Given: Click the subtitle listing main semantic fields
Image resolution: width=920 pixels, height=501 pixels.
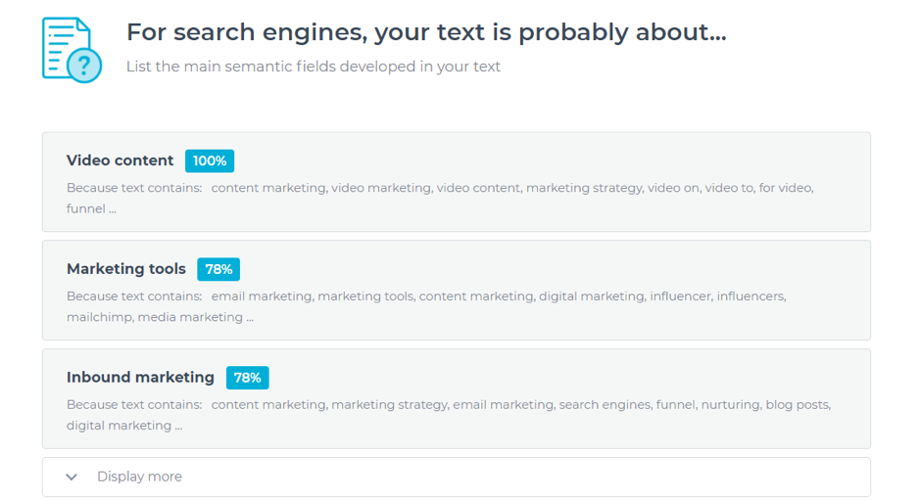Looking at the screenshot, I should 314,67.
